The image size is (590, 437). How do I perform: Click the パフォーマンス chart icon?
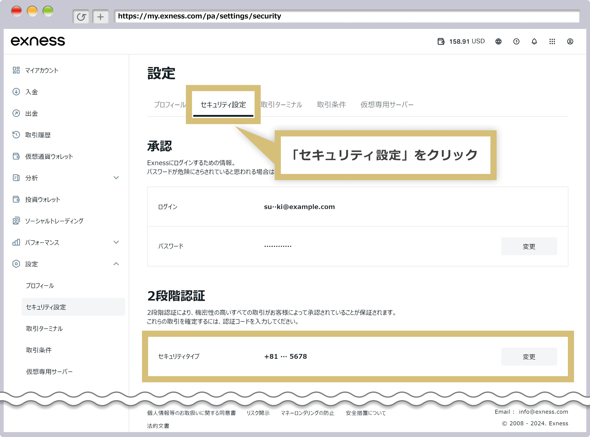(x=16, y=242)
